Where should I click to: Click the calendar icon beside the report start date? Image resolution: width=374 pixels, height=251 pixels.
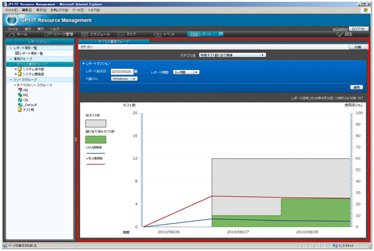[137, 72]
